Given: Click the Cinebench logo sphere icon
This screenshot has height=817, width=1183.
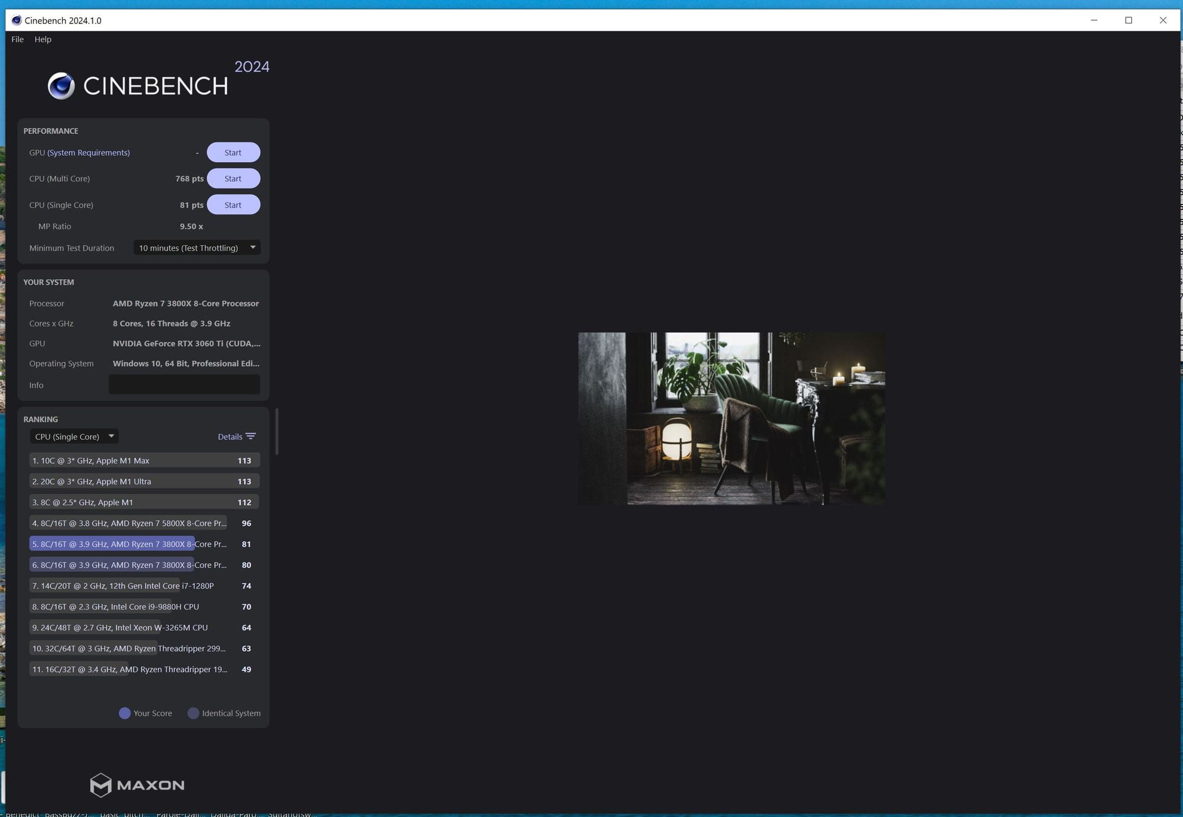Looking at the screenshot, I should pos(61,86).
